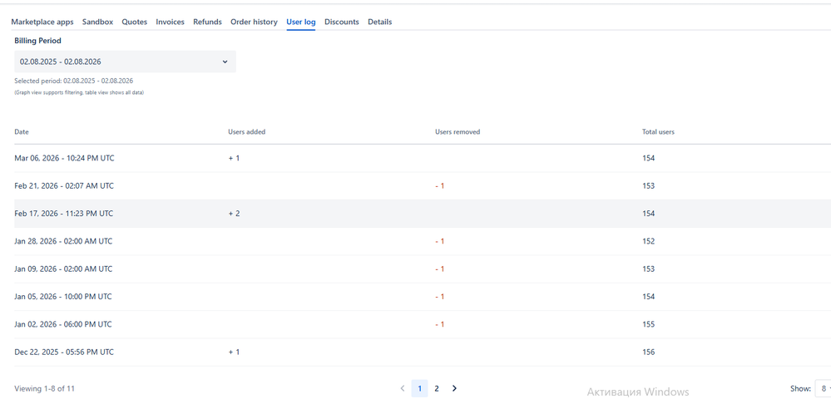
Task: Click the Users added column header
Action: coord(246,132)
